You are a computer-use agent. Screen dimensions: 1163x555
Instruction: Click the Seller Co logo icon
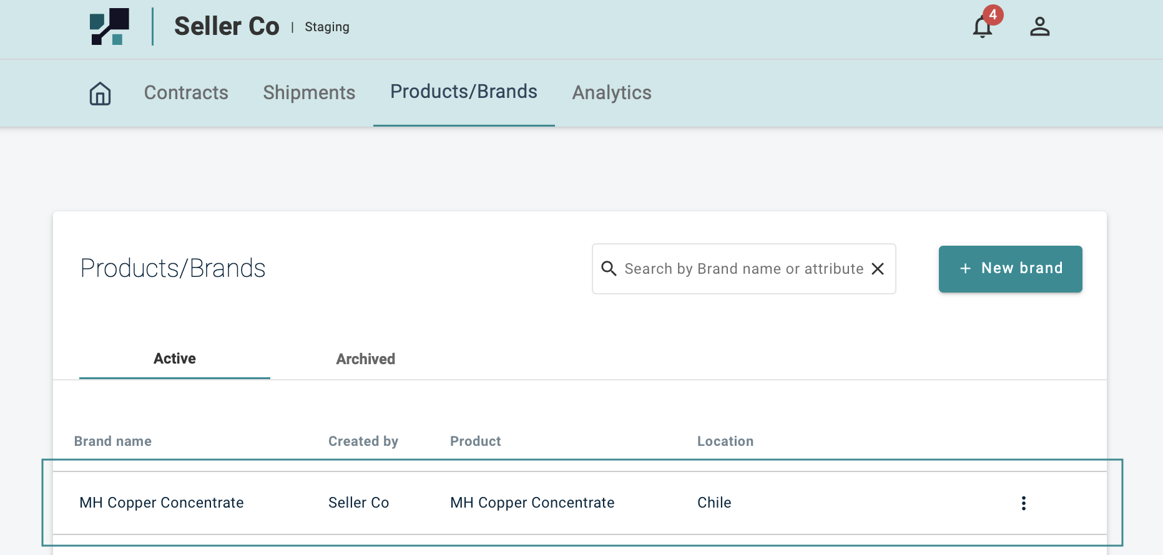click(x=109, y=27)
